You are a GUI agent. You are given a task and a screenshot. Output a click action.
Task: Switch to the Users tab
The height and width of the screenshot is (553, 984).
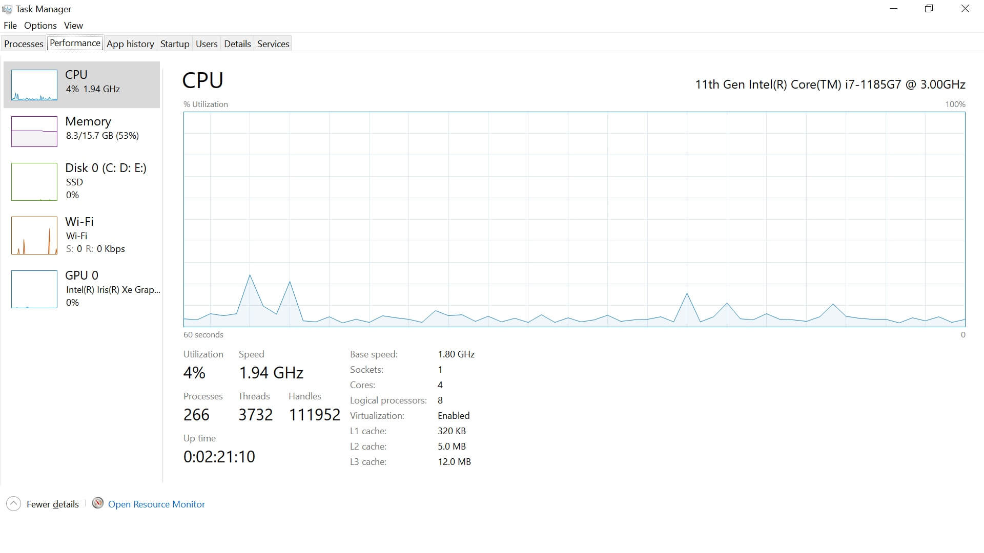[x=207, y=44]
